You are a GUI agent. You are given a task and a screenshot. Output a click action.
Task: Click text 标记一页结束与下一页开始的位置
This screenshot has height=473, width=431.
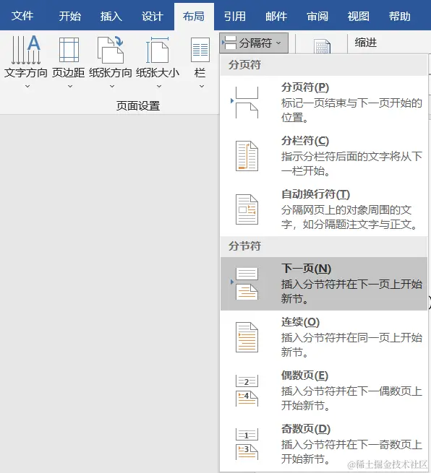351,110
